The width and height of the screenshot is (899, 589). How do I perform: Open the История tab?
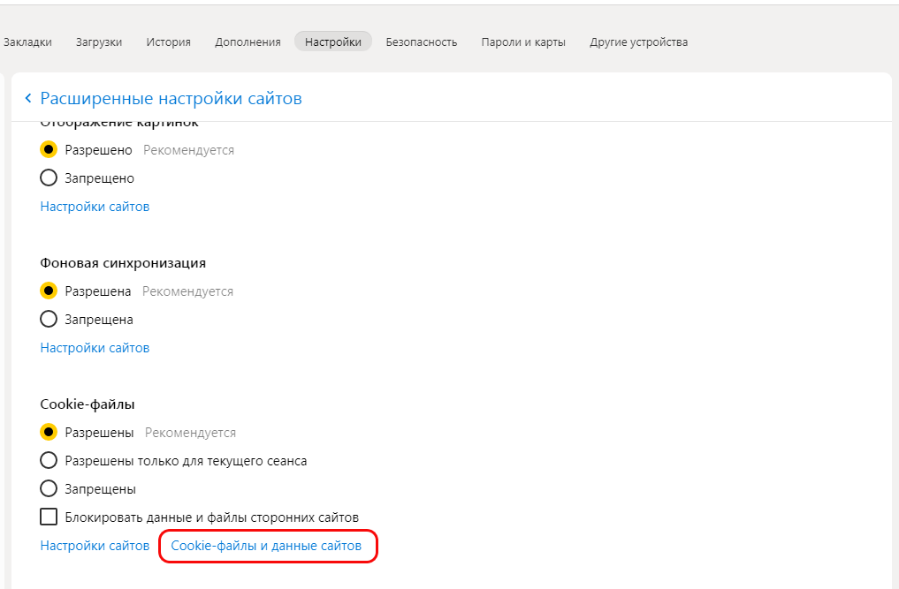click(168, 42)
